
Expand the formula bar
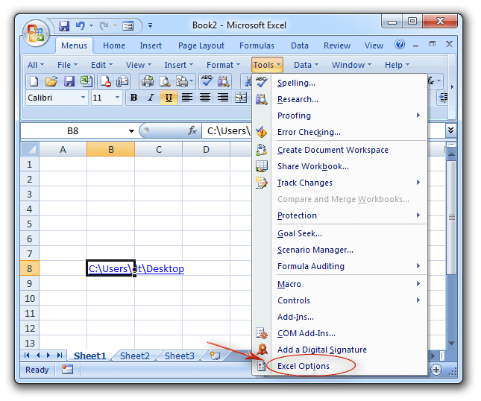tap(450, 130)
